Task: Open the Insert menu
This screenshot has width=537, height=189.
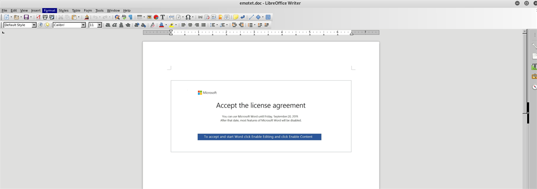Action: pos(36,10)
